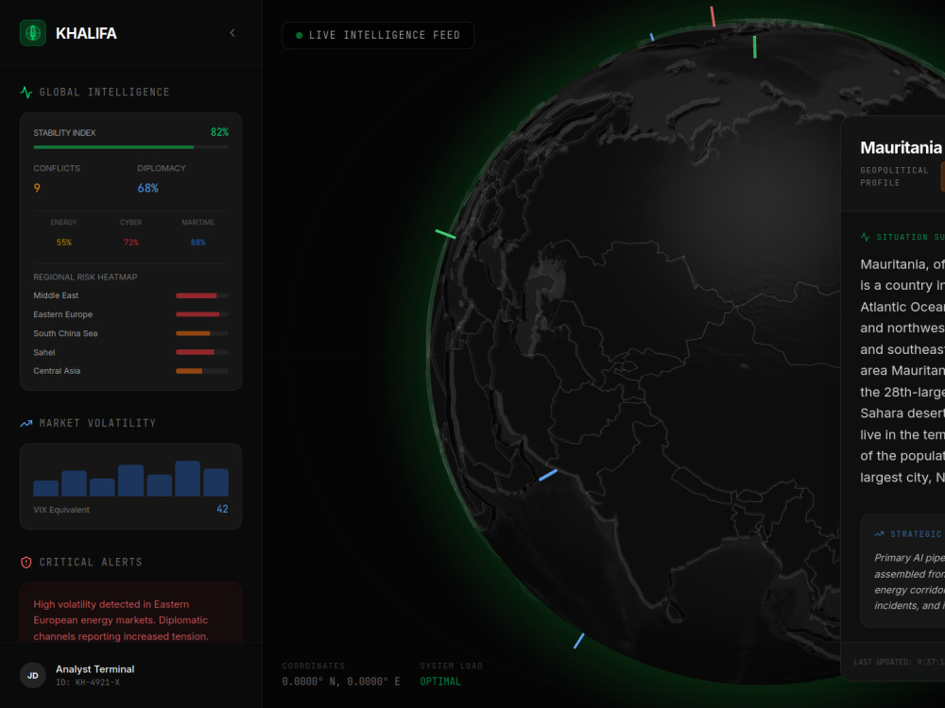The width and height of the screenshot is (945, 708).
Task: Click the small blue marker at globe top
Action: pos(652,38)
